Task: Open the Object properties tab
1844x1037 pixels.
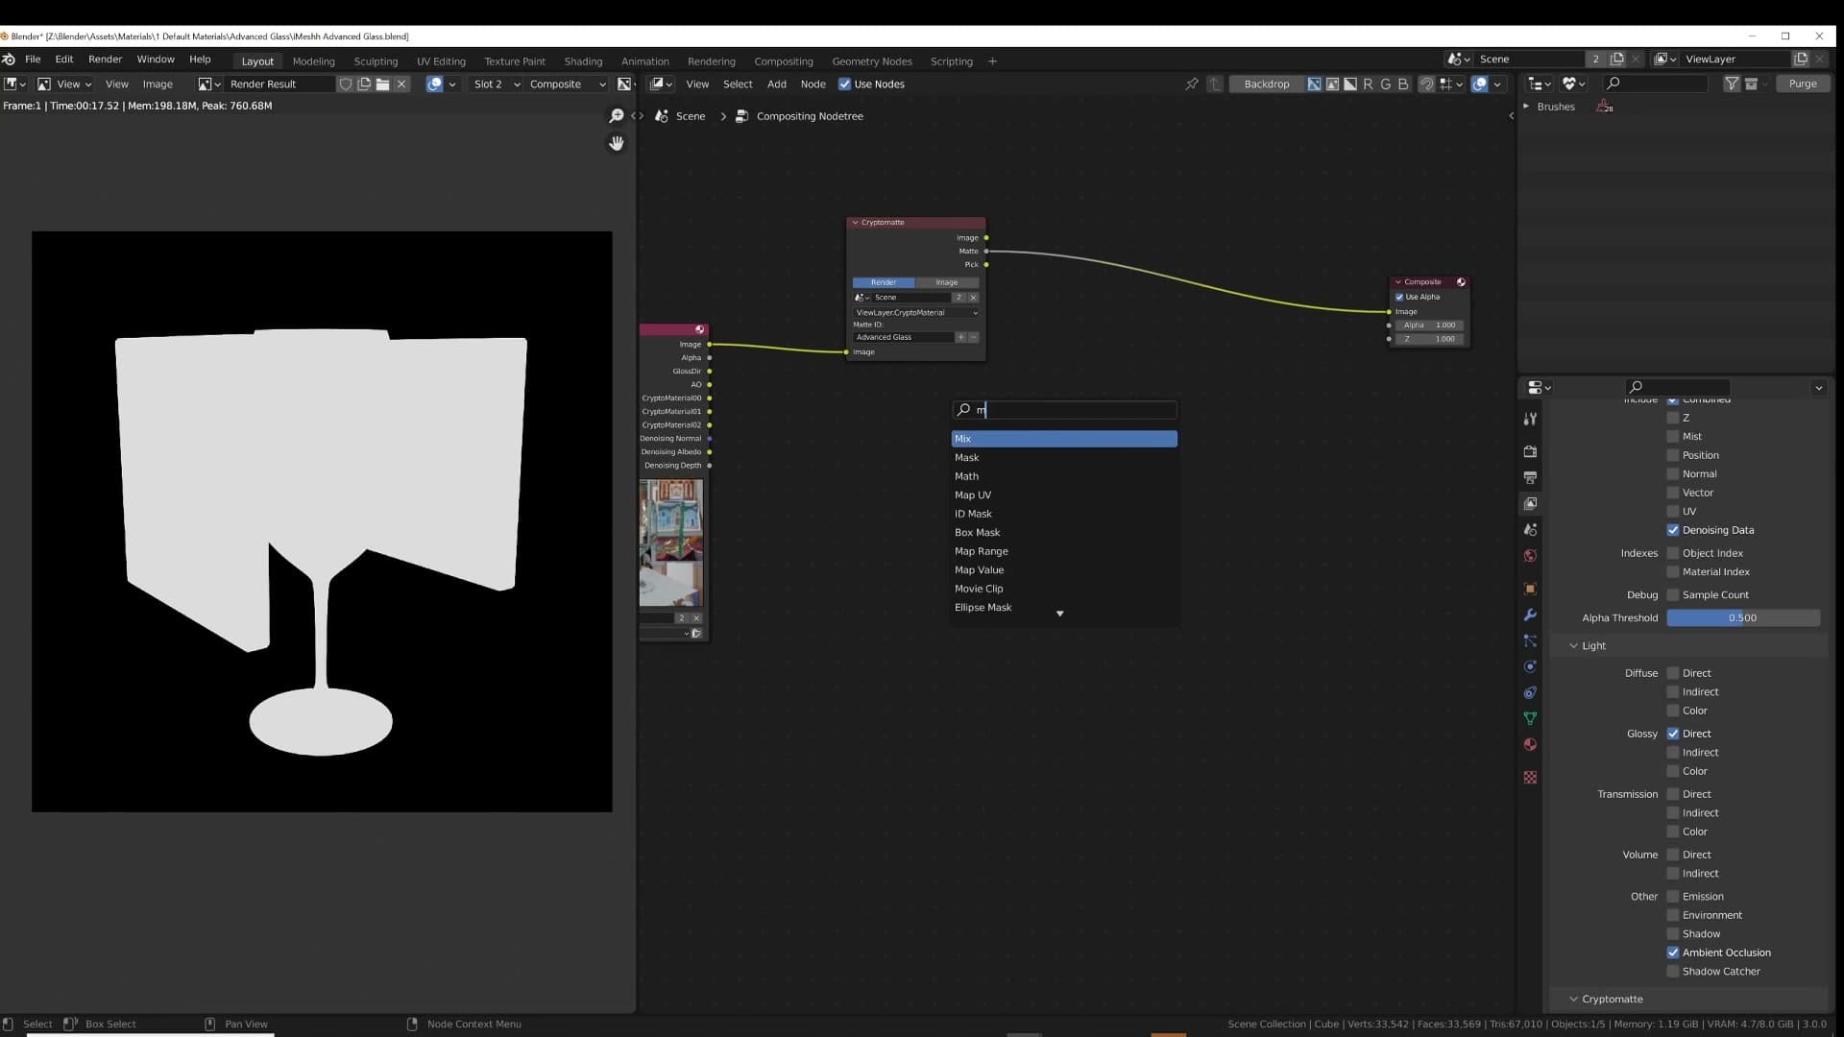Action: click(x=1530, y=589)
